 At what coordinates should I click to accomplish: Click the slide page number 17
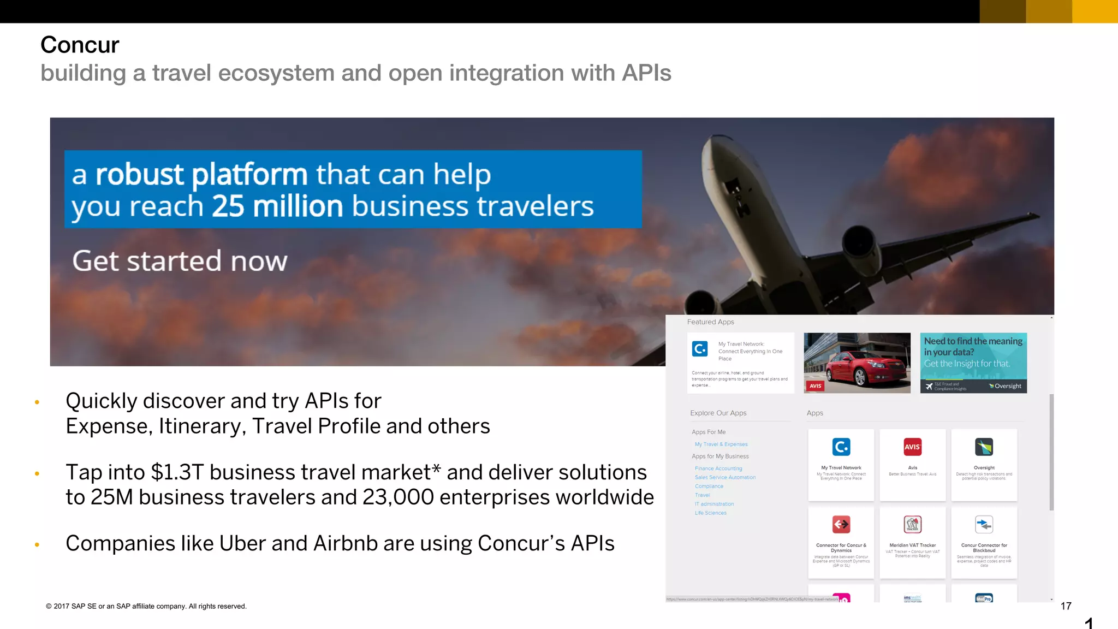(1066, 606)
